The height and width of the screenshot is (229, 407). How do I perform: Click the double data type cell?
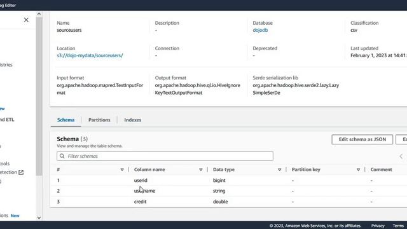click(x=221, y=202)
